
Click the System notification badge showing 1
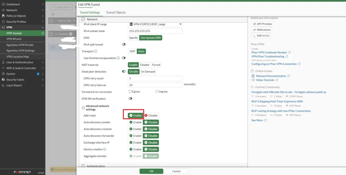[38, 74]
